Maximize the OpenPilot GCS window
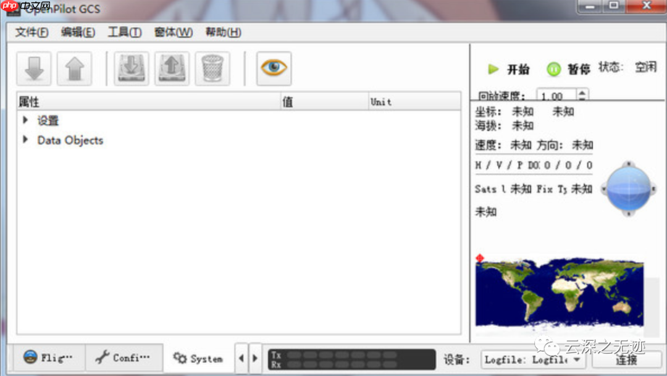Viewport: 667px width, 376px height. click(x=614, y=6)
